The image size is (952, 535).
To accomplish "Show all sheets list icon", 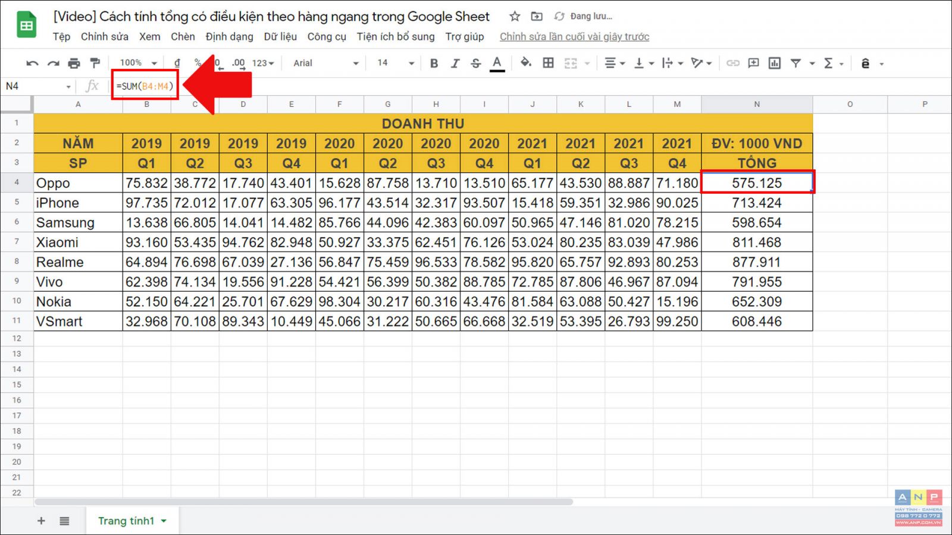I will click(x=64, y=521).
